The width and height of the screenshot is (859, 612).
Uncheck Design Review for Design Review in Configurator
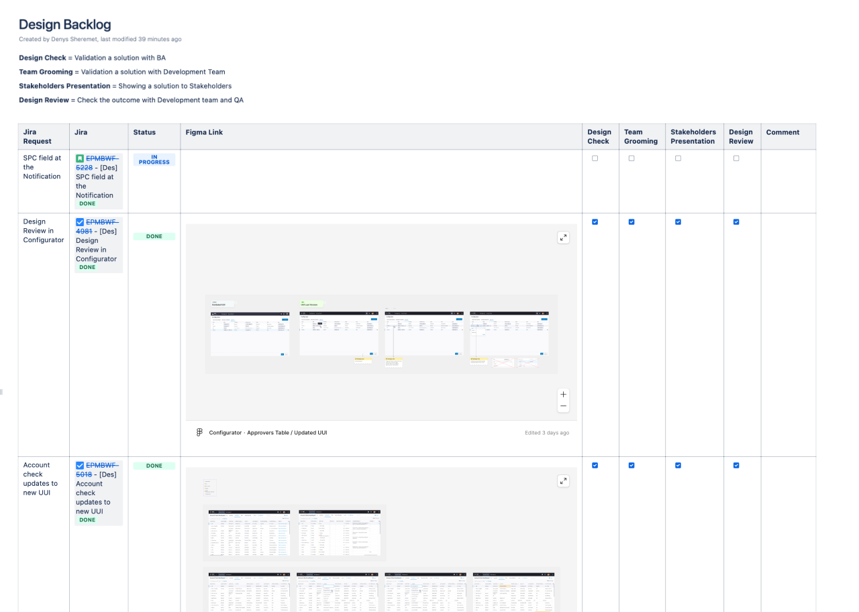point(736,221)
